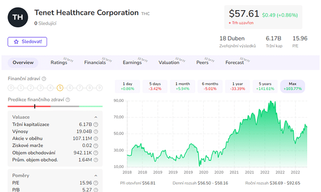Click info icon for Objem obchodování
The width and height of the screenshot is (321, 192).
[96, 153]
